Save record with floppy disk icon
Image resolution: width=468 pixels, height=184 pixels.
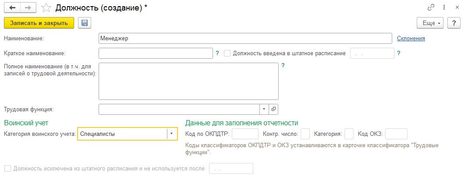pyautogui.click(x=85, y=23)
